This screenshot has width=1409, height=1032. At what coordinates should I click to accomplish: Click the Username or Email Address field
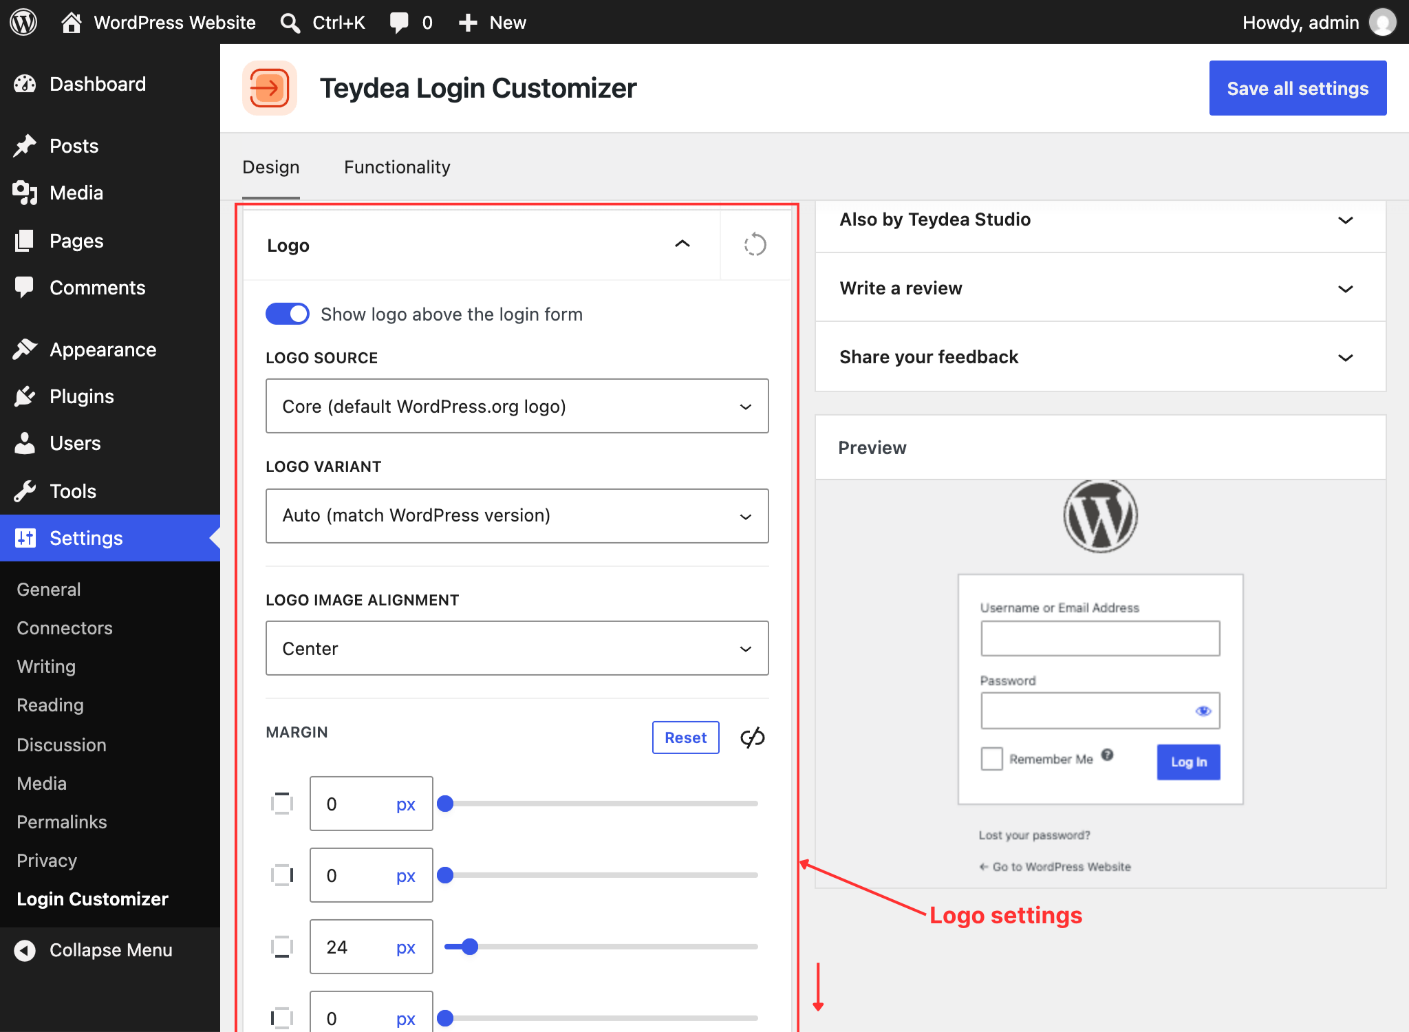1101,638
